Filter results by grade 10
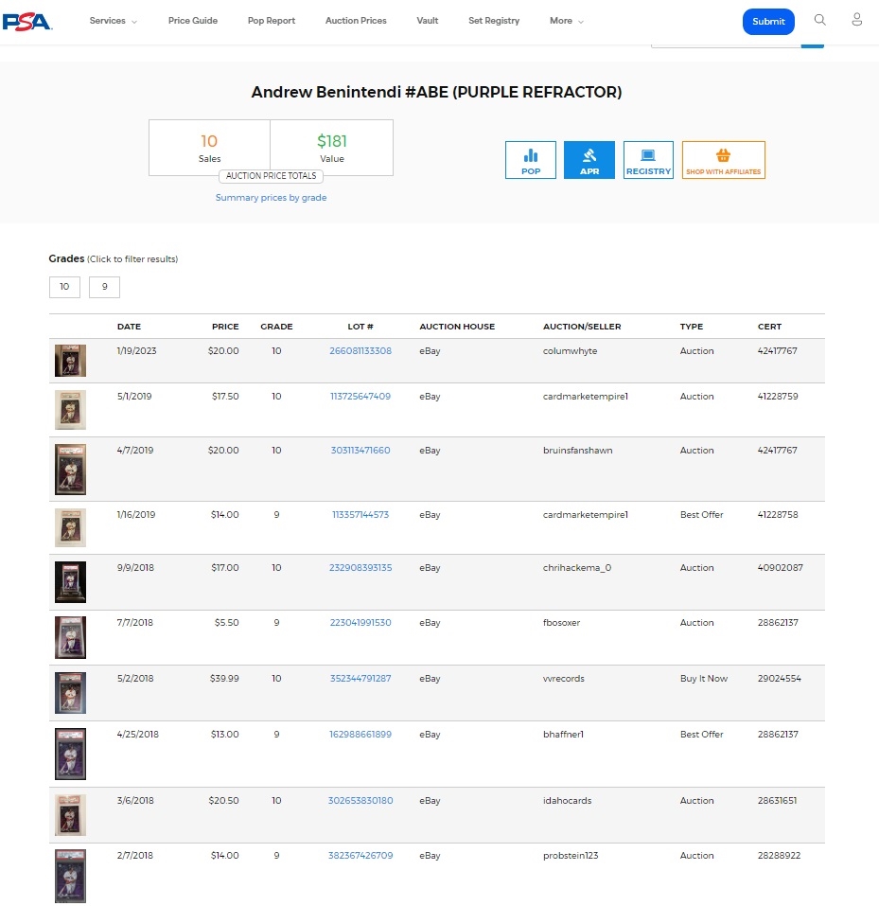Screen dimensions: 879x906 (64, 287)
